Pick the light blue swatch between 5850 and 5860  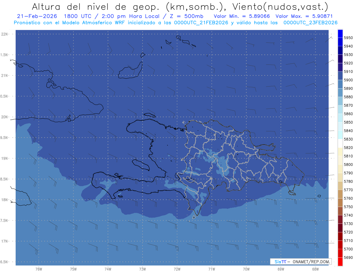point(340,118)
